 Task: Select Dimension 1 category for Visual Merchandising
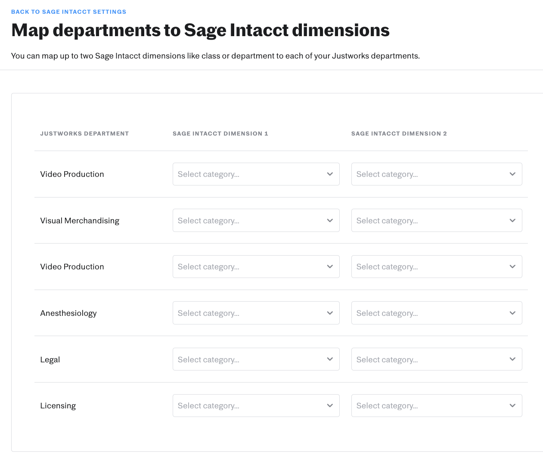256,220
